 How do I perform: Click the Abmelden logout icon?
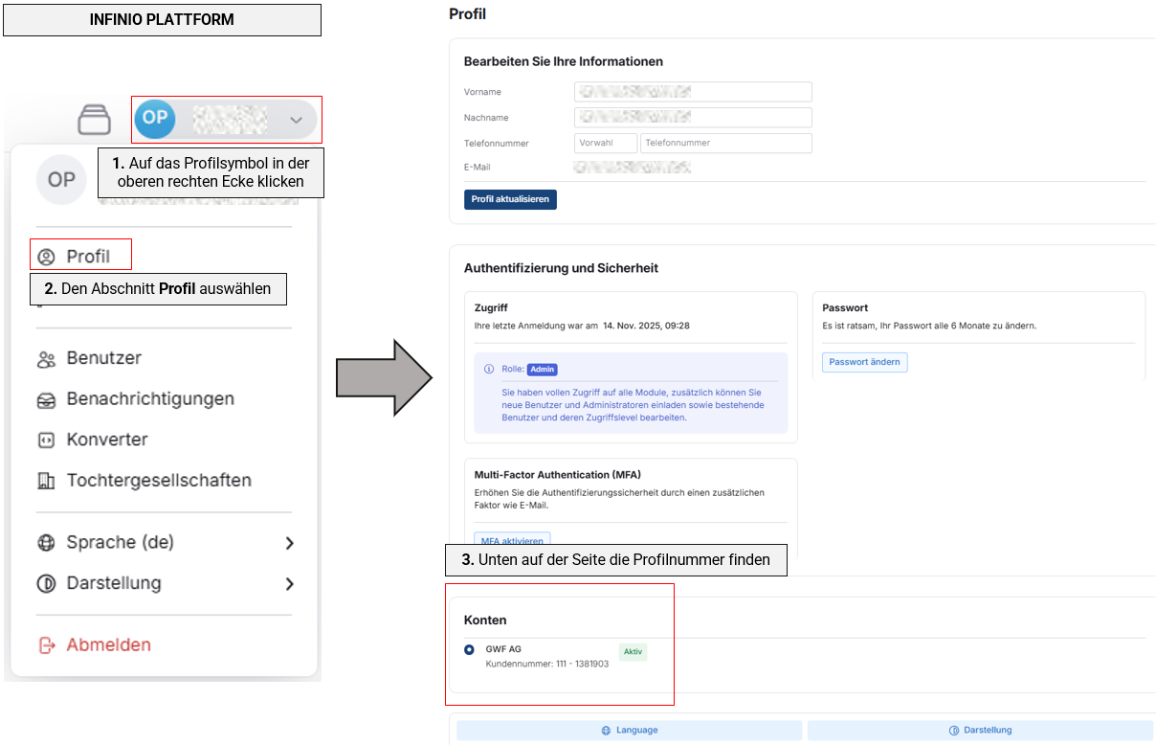pyautogui.click(x=46, y=645)
